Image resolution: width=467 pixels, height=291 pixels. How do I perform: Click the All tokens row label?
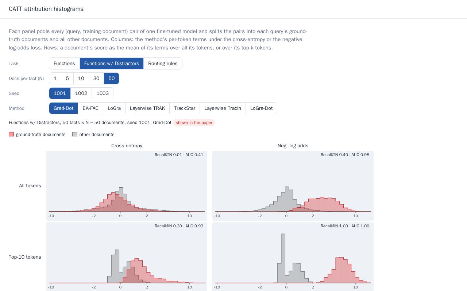click(x=30, y=186)
